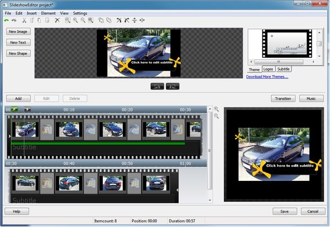The height and width of the screenshot is (227, 330).
Task: Click the New Image button
Action: coord(19,32)
